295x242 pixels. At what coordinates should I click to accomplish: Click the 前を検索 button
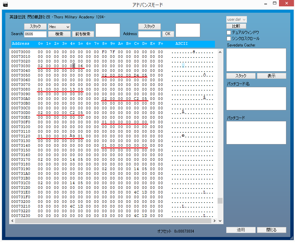coord(83,34)
